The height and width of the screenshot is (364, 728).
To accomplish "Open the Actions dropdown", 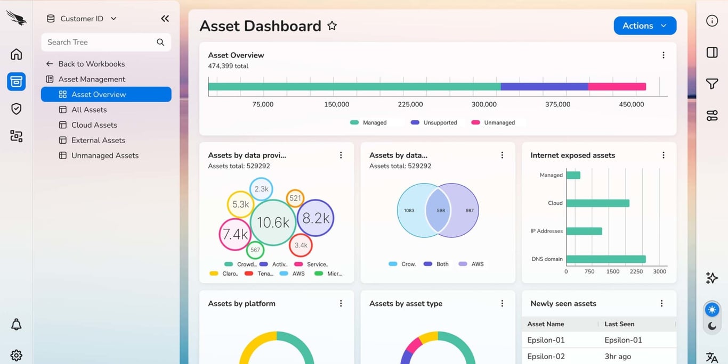I will (645, 25).
